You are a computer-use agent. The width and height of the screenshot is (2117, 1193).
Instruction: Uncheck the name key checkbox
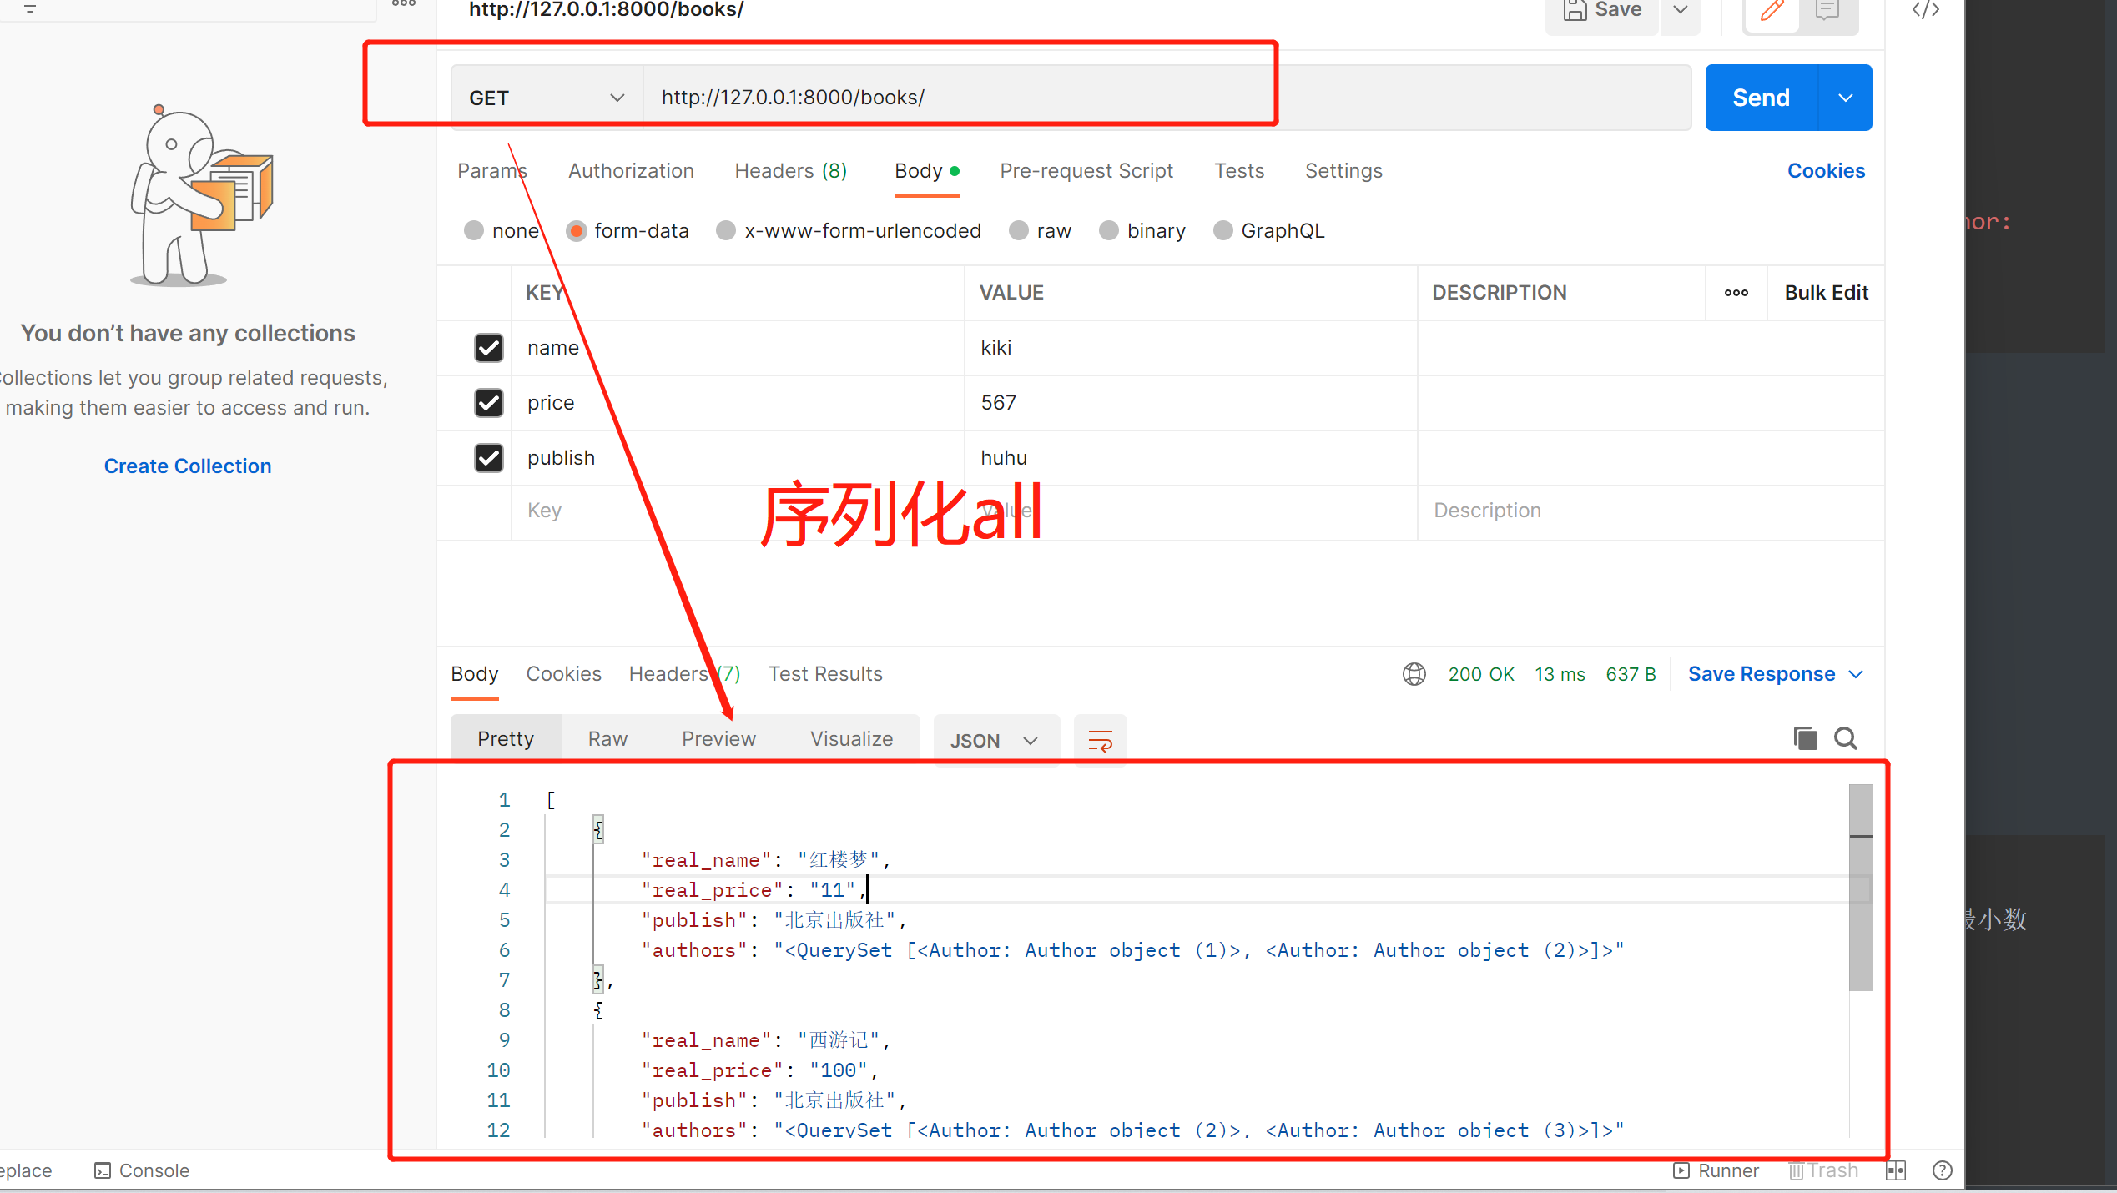pos(488,348)
